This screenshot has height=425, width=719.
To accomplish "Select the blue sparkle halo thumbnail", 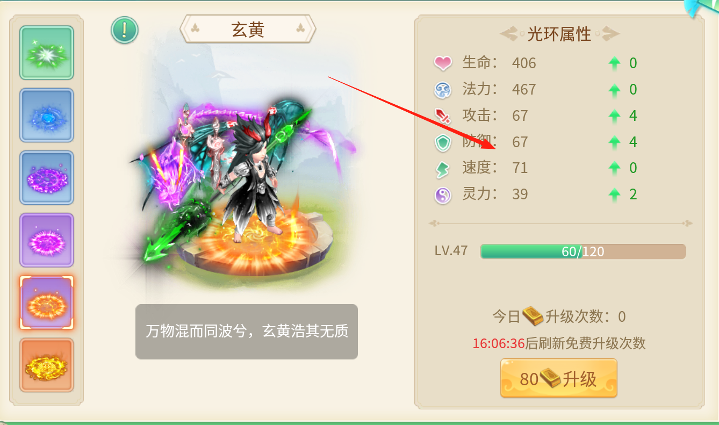I will coord(47,115).
